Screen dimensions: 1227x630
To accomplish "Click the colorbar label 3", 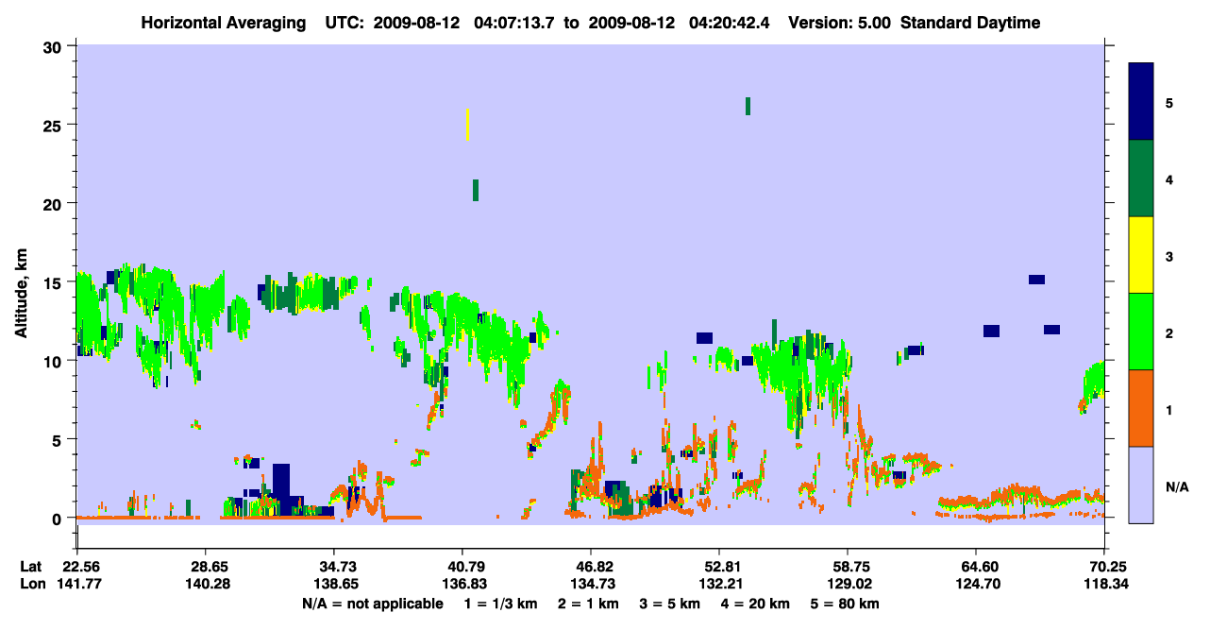I will click(1169, 256).
